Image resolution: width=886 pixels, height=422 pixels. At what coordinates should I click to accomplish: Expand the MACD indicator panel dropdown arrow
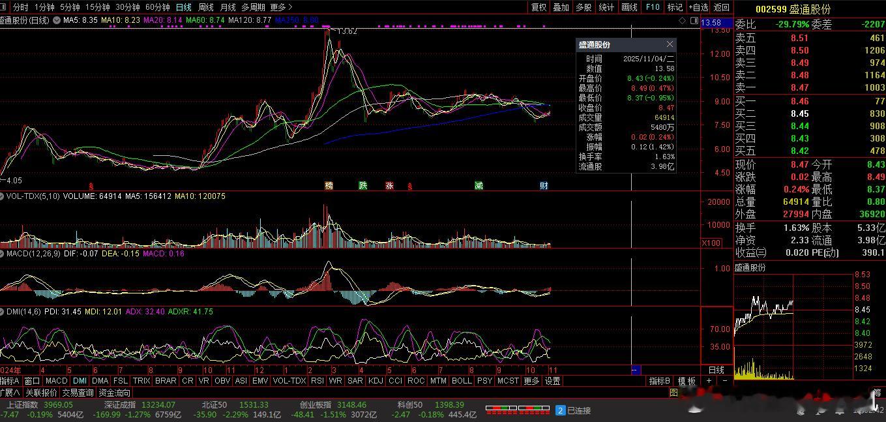click(x=2, y=253)
